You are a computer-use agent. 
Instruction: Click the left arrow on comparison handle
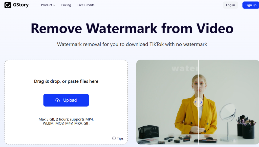coord(195,102)
